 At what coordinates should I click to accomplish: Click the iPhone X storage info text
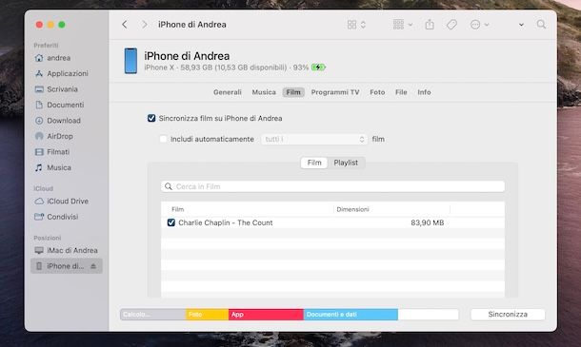pos(226,67)
